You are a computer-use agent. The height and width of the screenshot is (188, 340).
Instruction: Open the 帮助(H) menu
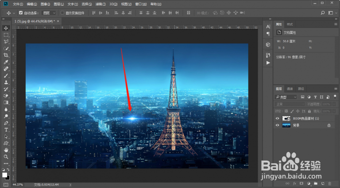coord(156,4)
